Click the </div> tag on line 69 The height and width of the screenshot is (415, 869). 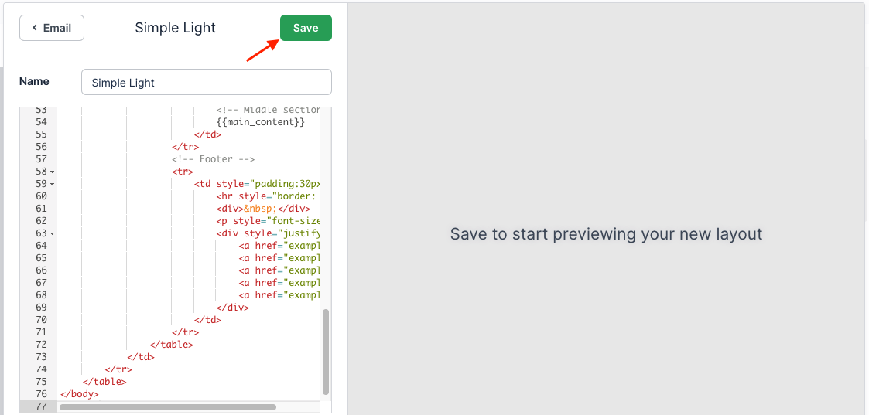[x=233, y=307]
